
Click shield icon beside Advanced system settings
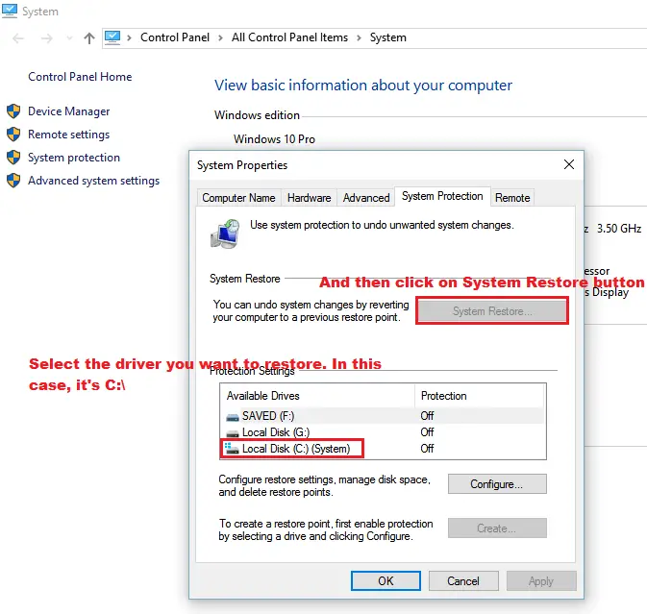point(13,181)
